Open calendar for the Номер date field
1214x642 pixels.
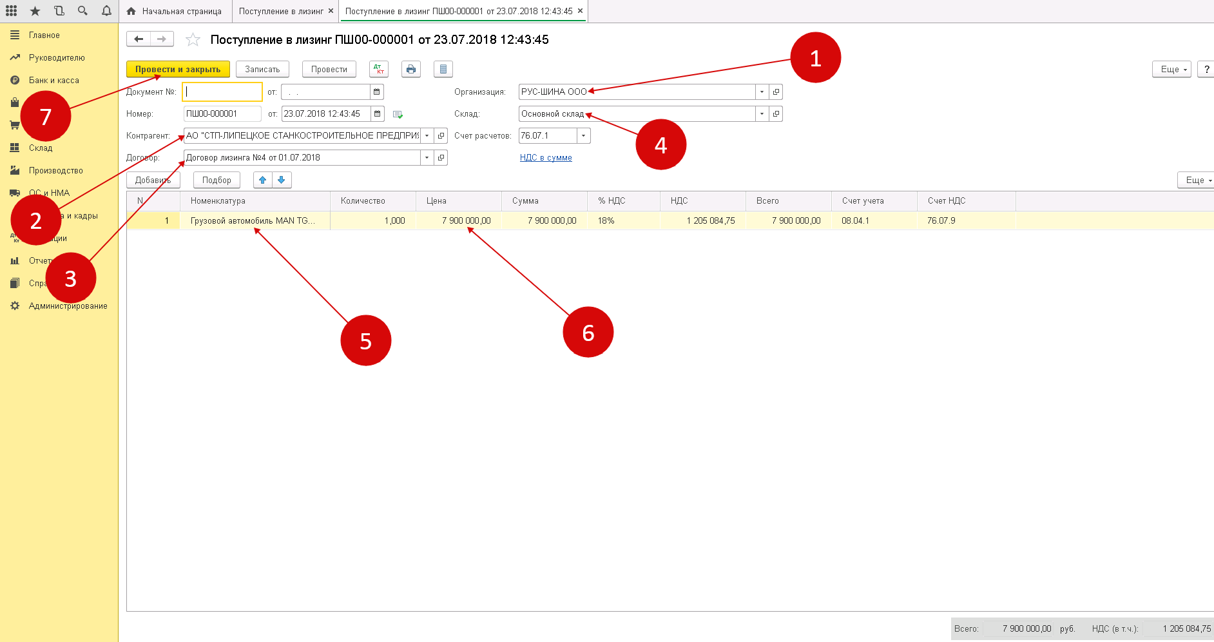tap(378, 114)
